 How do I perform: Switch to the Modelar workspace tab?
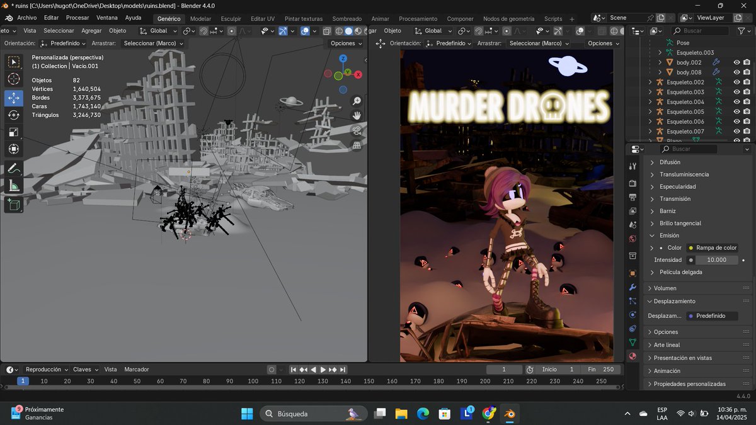(200, 19)
